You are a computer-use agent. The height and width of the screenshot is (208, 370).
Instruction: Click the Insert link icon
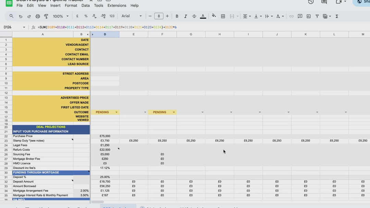click(x=291, y=16)
